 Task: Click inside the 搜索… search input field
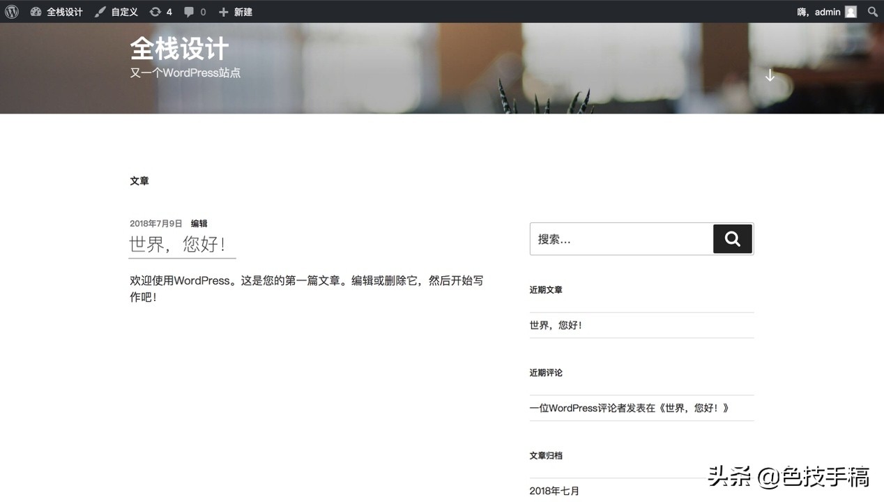[614, 238]
